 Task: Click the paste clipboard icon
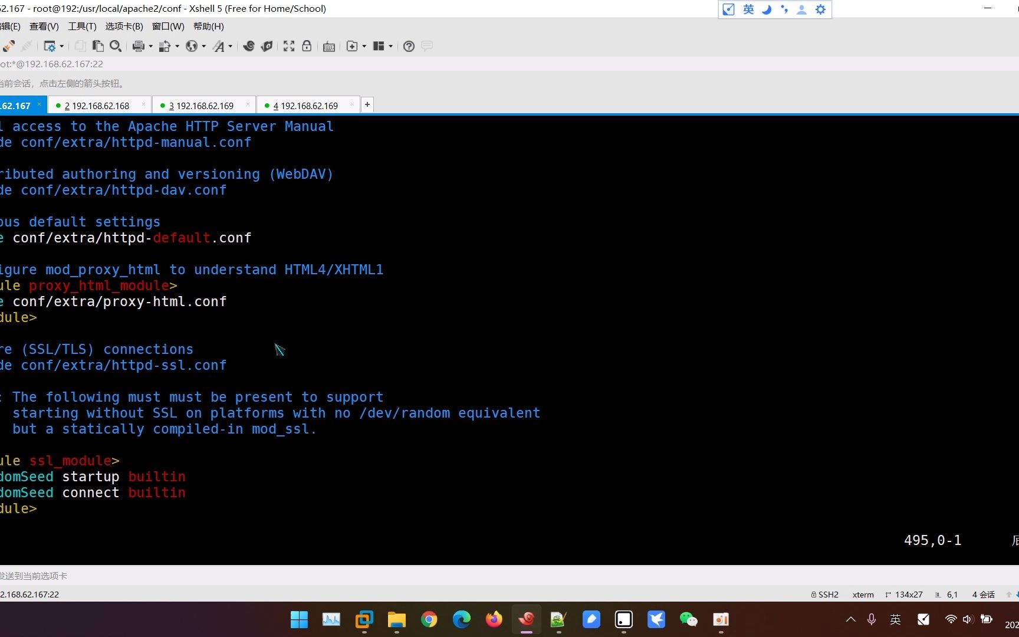click(x=98, y=46)
